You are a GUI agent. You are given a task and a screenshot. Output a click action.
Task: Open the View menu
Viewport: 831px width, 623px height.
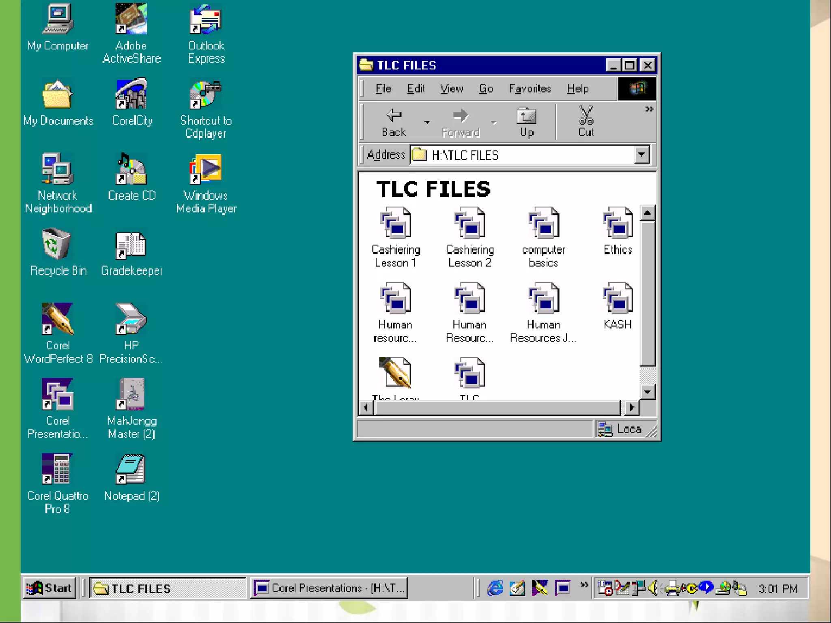(451, 89)
